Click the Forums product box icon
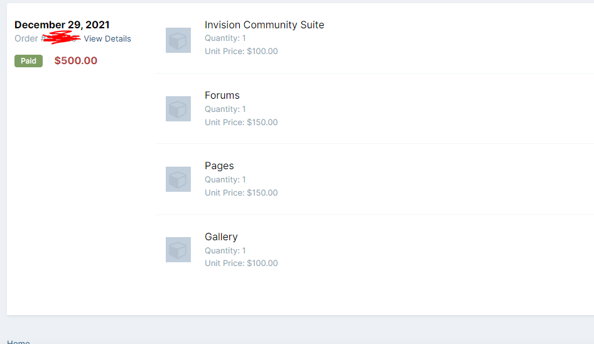594x344 pixels. click(x=178, y=109)
